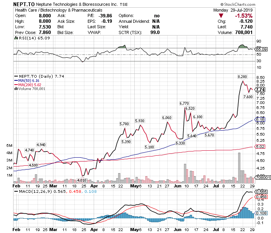Click the Last 7.740 value
The height and width of the screenshot is (233, 271).
coord(247,27)
